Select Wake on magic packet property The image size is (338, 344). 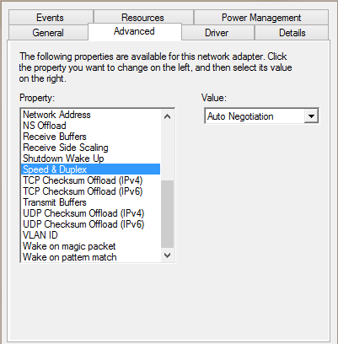[91, 246]
